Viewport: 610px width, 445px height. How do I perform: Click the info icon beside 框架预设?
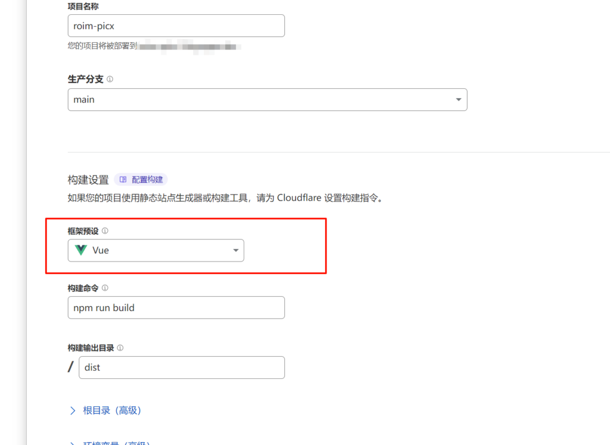pos(105,231)
